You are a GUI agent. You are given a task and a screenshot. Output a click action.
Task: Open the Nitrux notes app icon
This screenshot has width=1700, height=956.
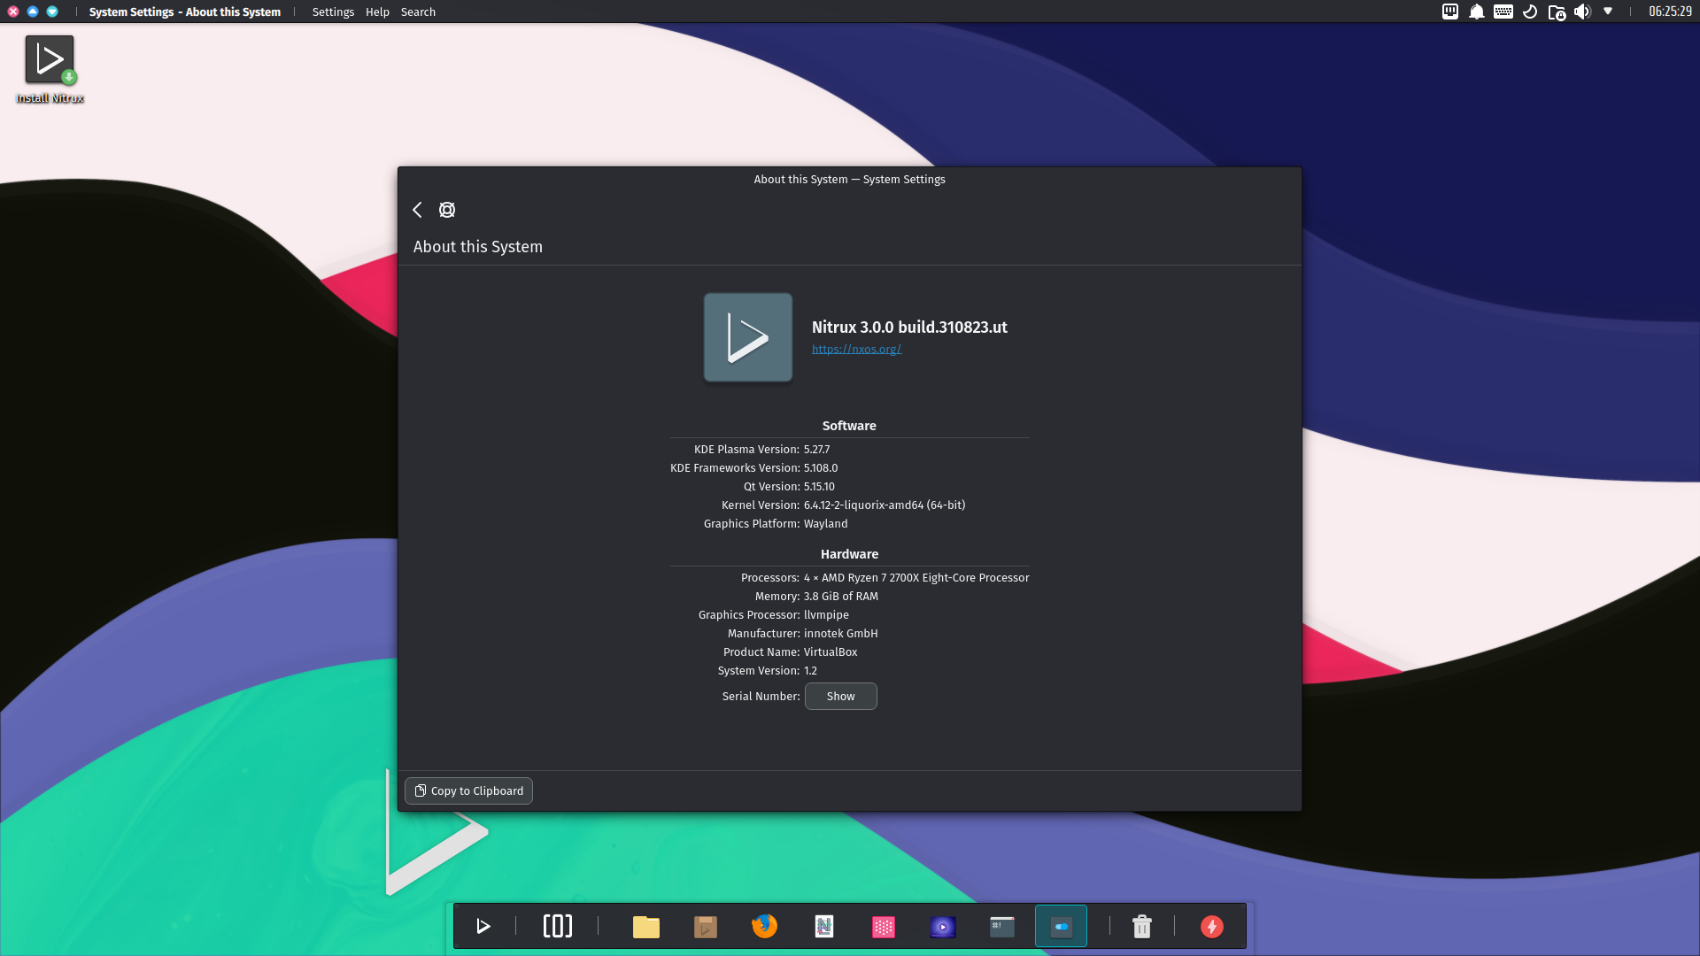click(x=824, y=926)
